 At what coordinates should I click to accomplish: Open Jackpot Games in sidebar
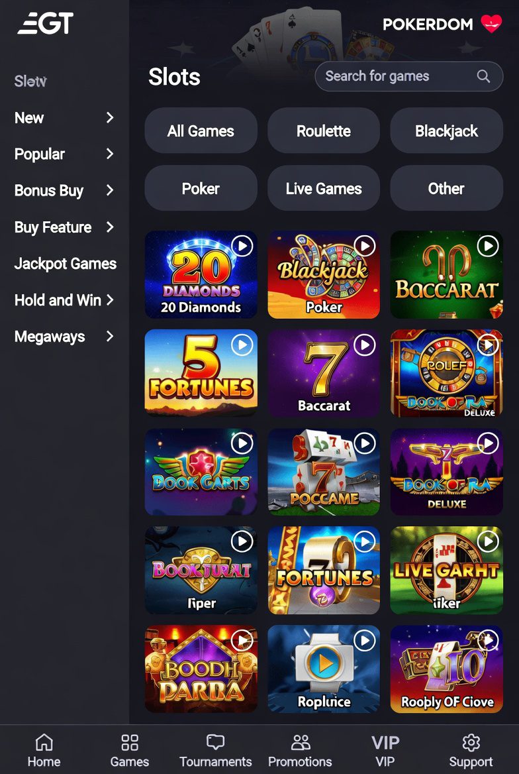[66, 264]
